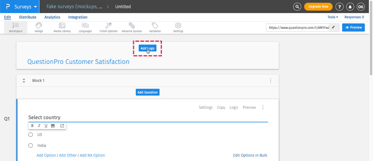373x161 pixels.
Task: Click Edit Options in Bulk link
Action: [x=250, y=155]
